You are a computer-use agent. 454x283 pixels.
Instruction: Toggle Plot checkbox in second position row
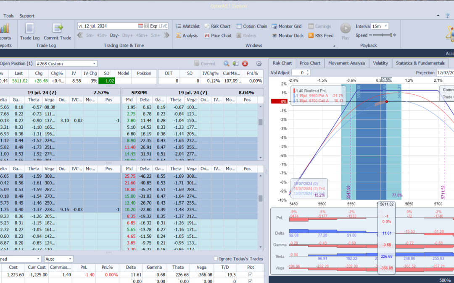click(x=251, y=281)
